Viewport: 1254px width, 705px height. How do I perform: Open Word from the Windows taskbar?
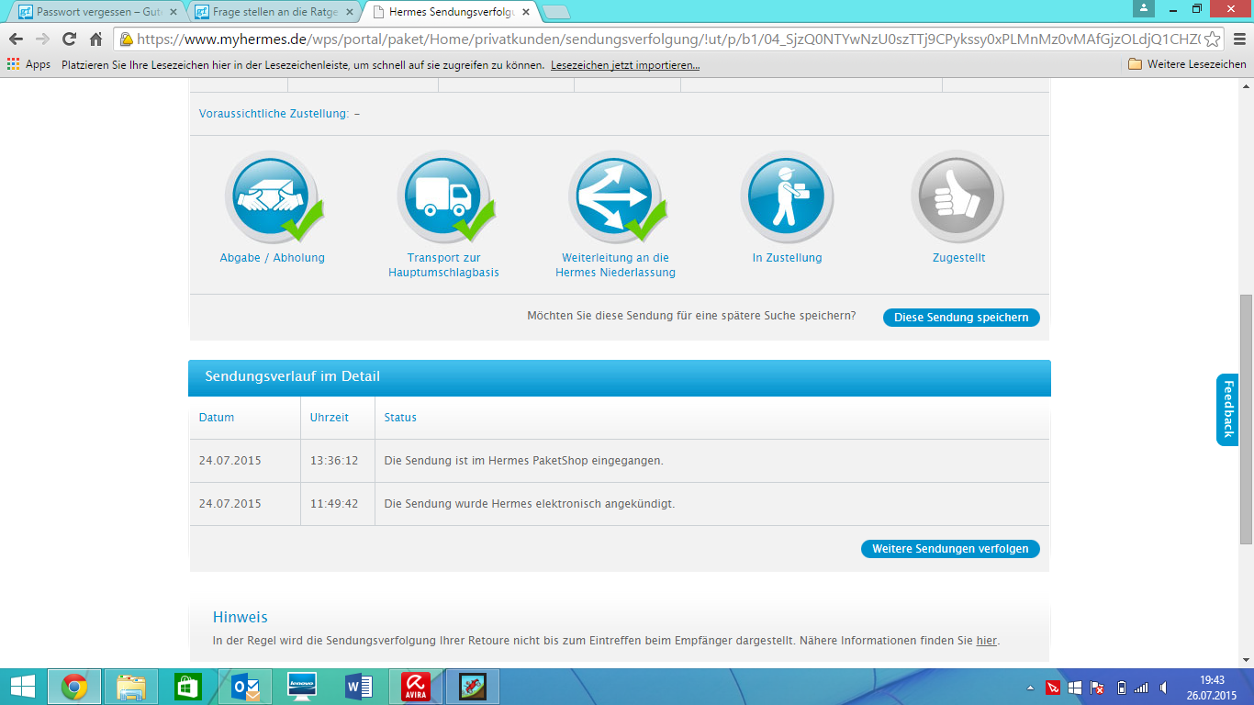(x=358, y=687)
